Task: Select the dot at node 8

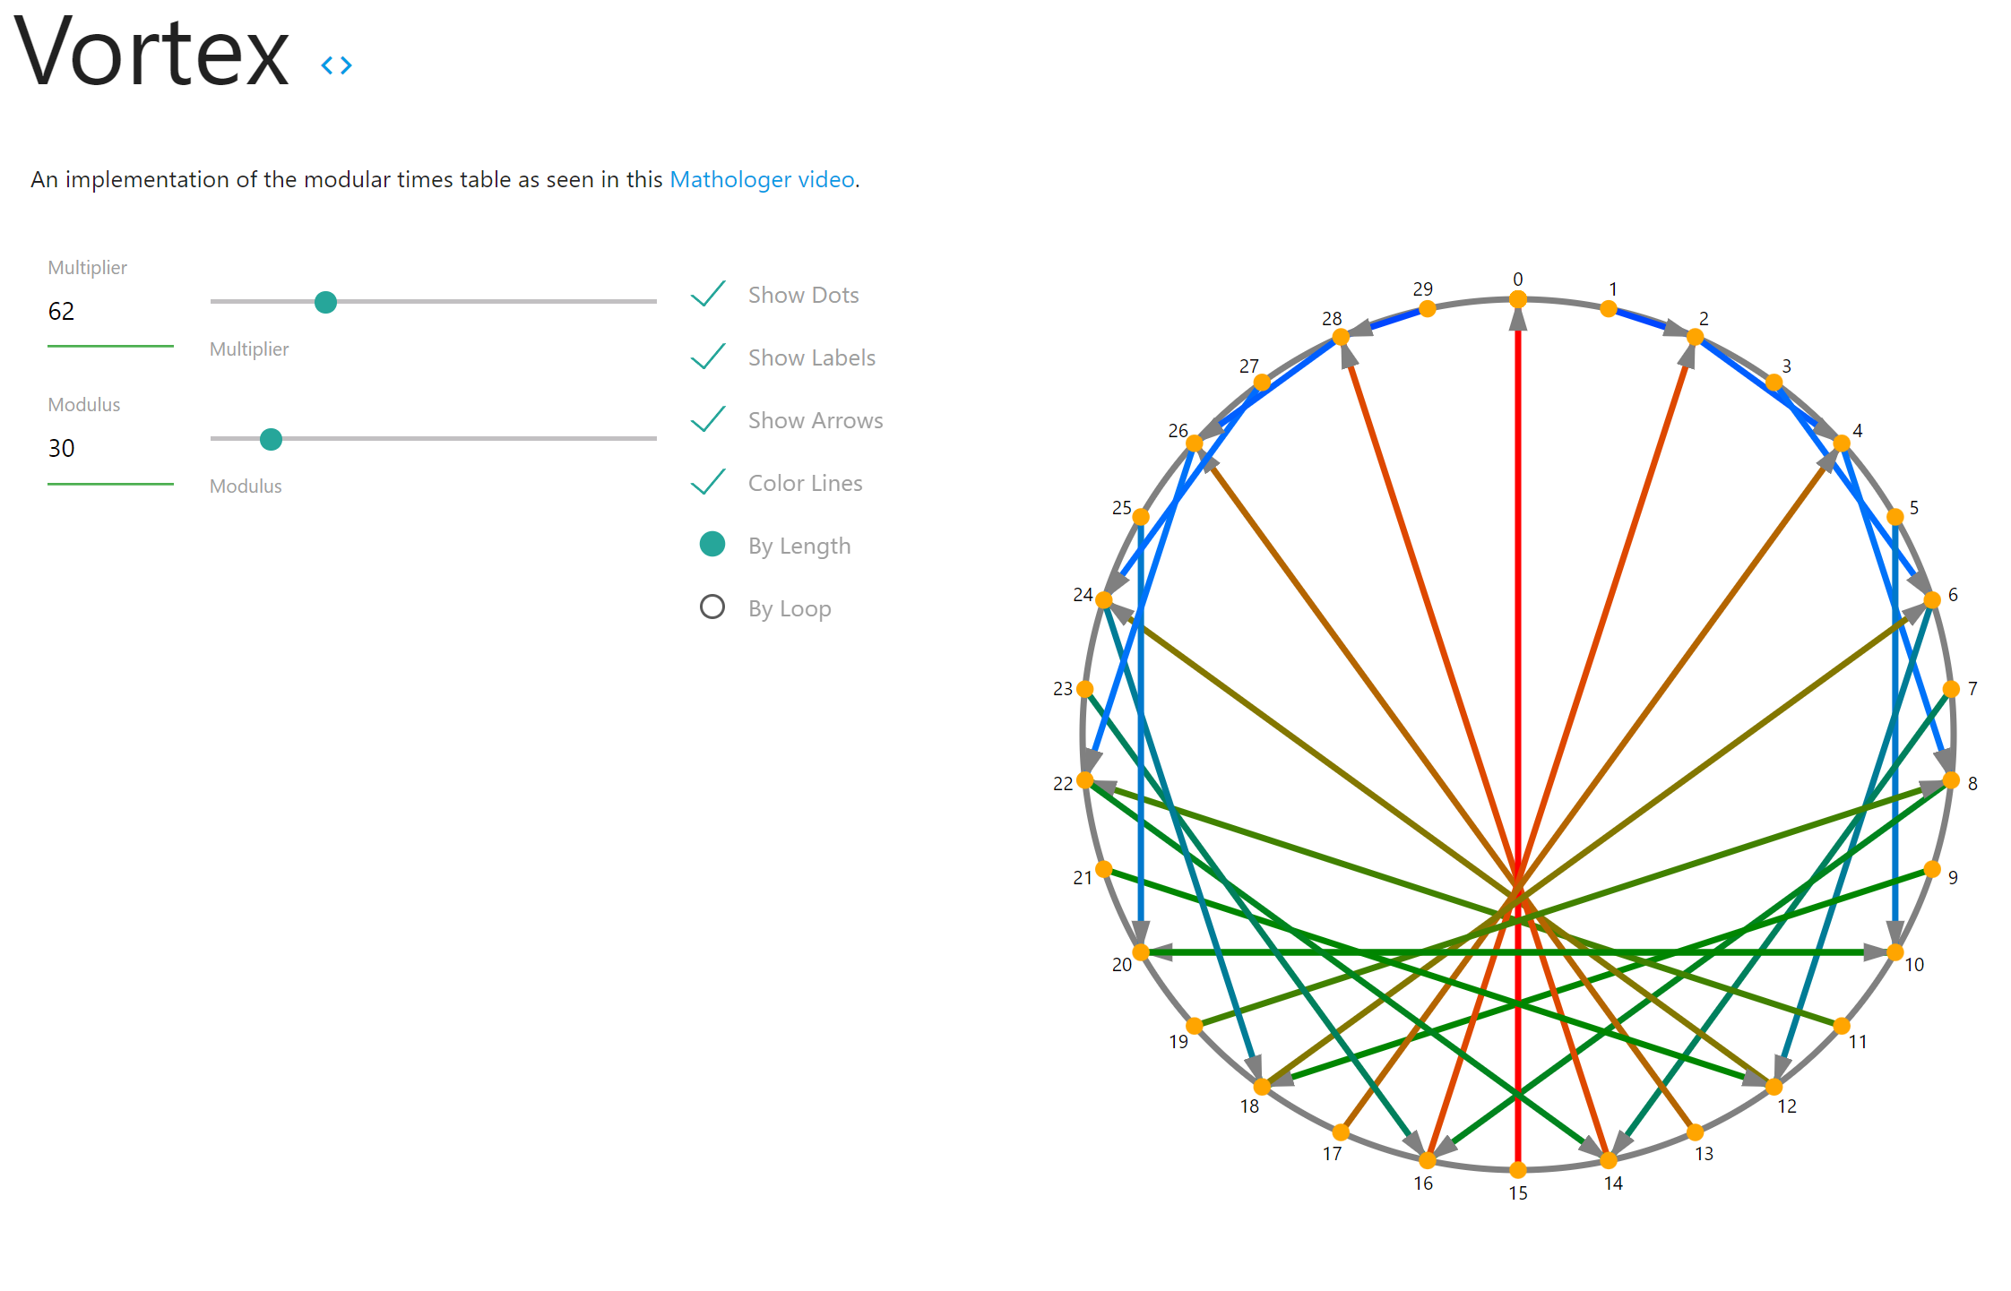Action: [x=1951, y=780]
